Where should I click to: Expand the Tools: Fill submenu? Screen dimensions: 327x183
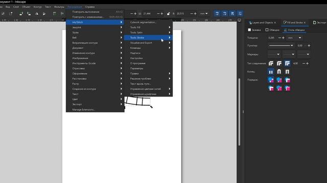148,27
